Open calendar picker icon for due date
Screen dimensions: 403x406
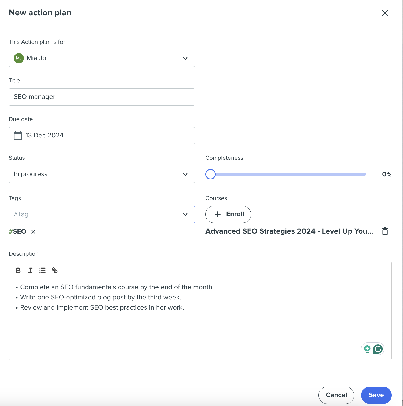tap(18, 135)
